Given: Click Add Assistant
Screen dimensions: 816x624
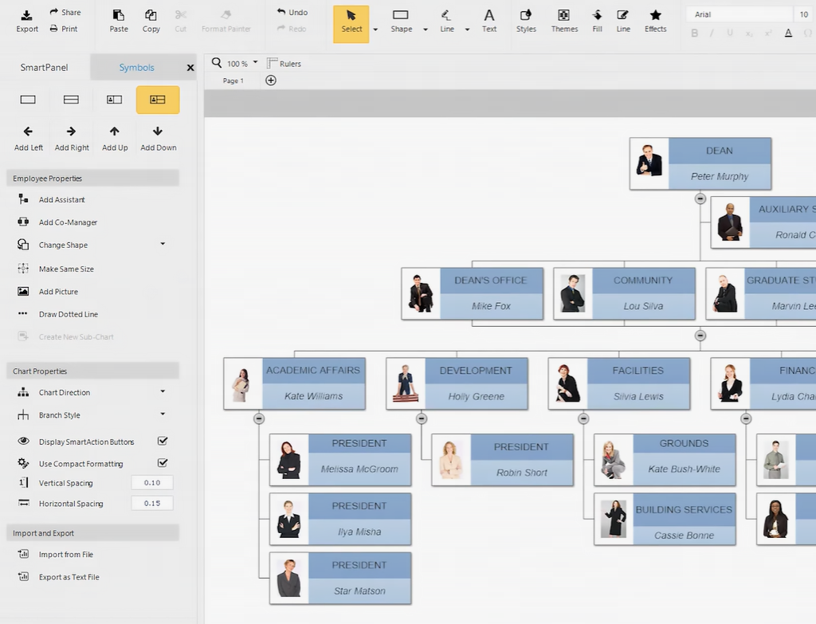Looking at the screenshot, I should tap(52, 199).
